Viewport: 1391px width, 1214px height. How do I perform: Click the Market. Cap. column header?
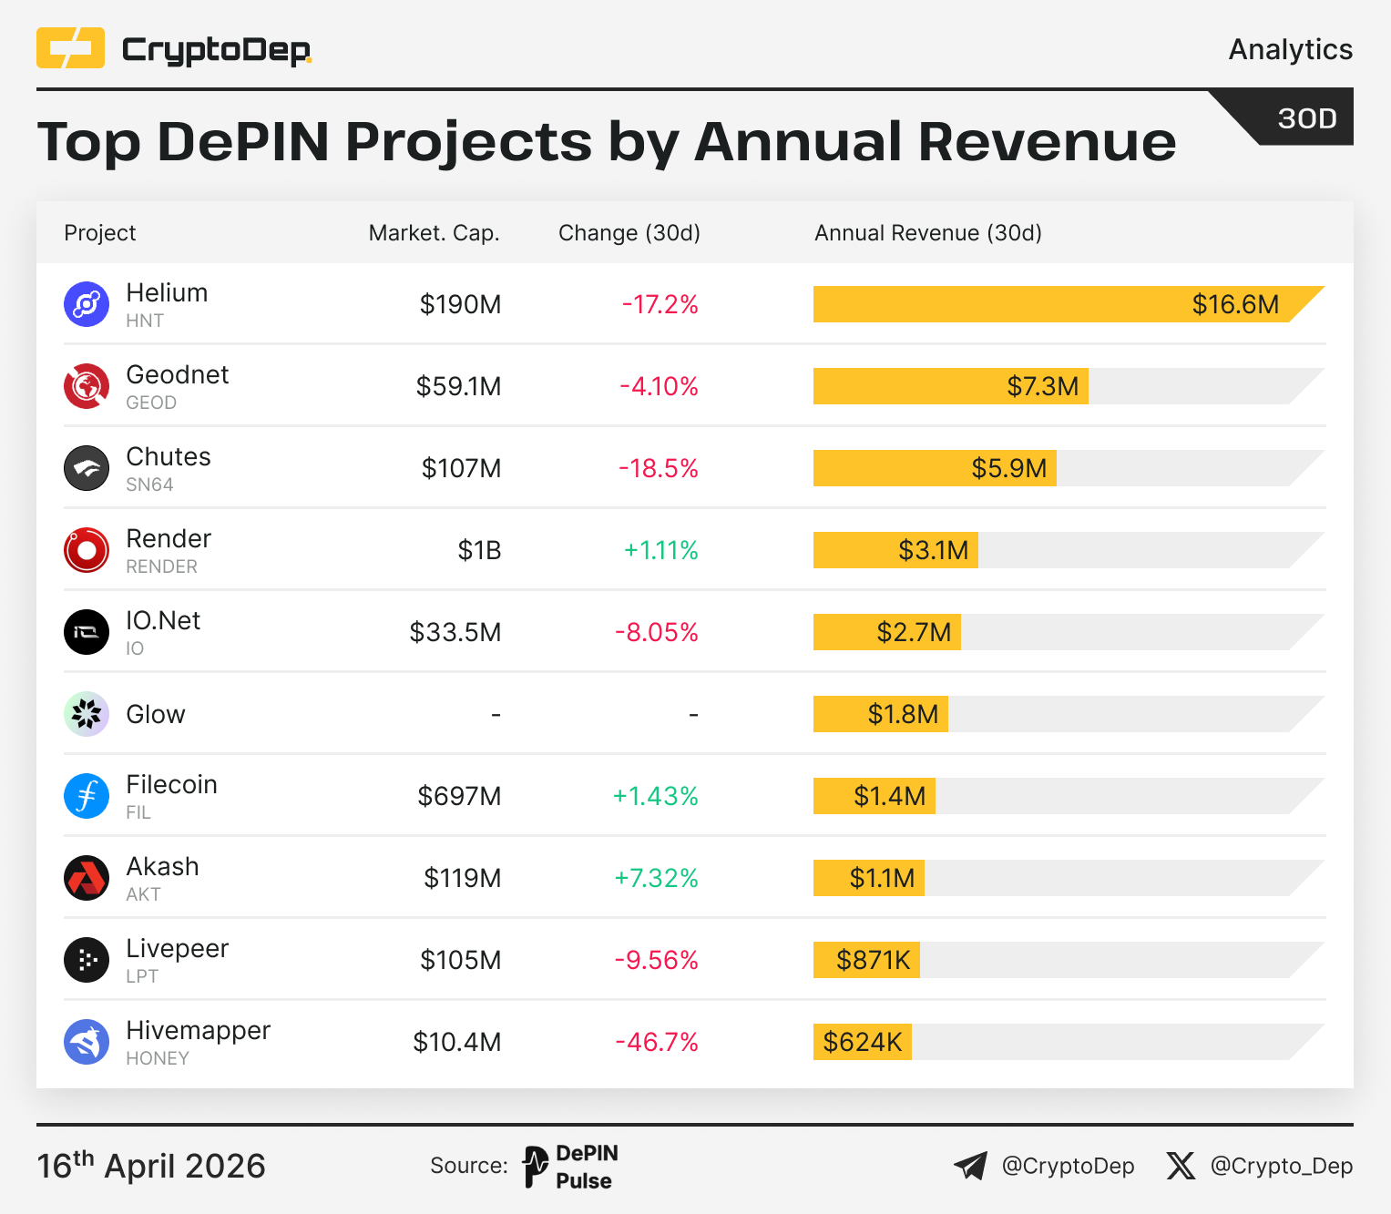click(434, 233)
